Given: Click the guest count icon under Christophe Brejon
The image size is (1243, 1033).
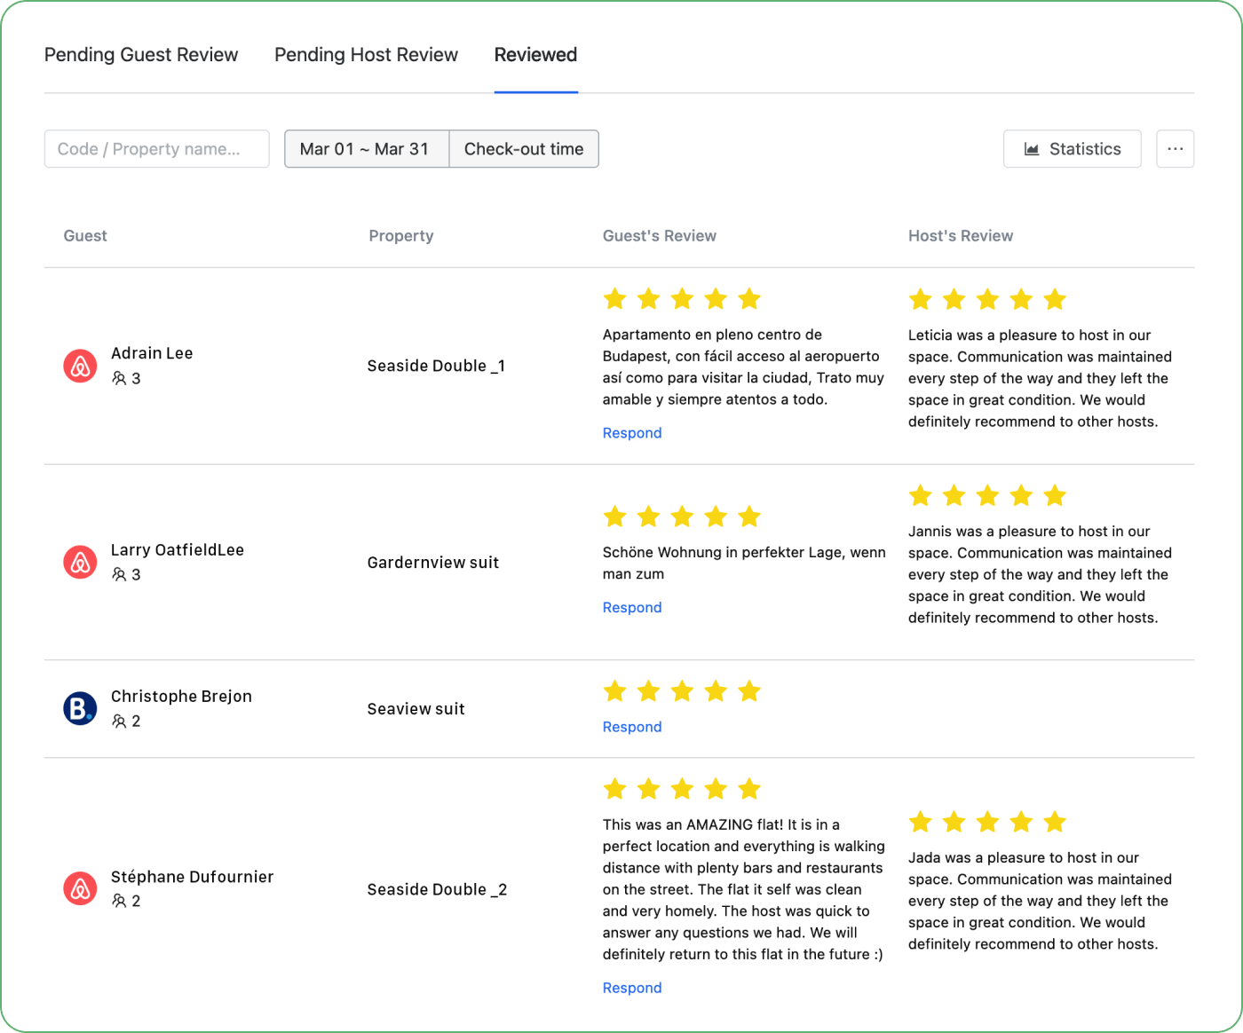Looking at the screenshot, I should tap(119, 721).
